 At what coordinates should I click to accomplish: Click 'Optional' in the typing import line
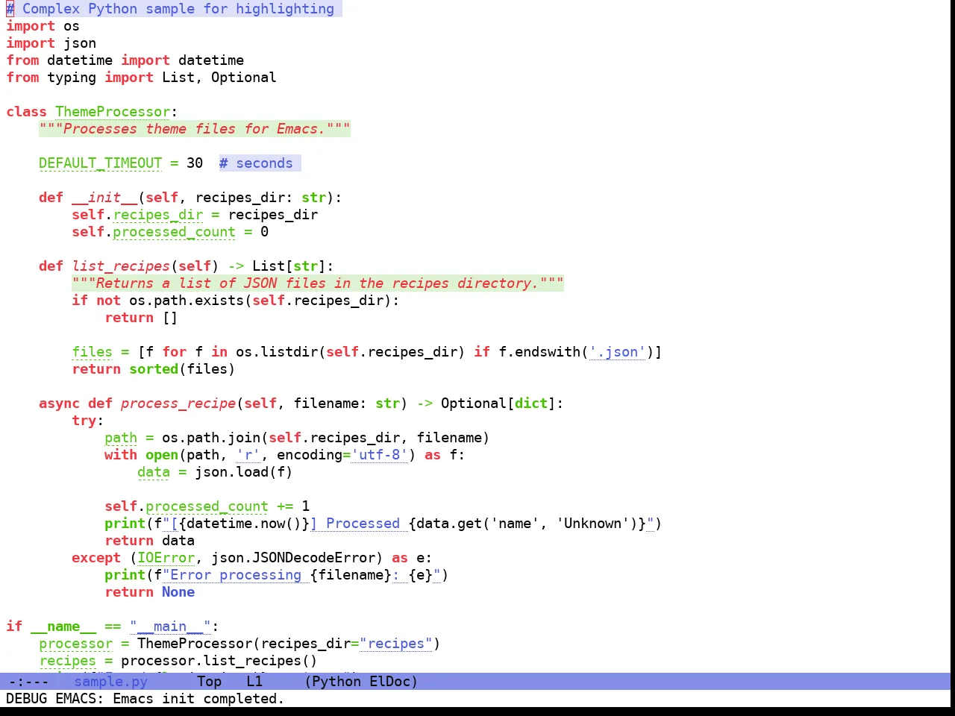click(243, 78)
